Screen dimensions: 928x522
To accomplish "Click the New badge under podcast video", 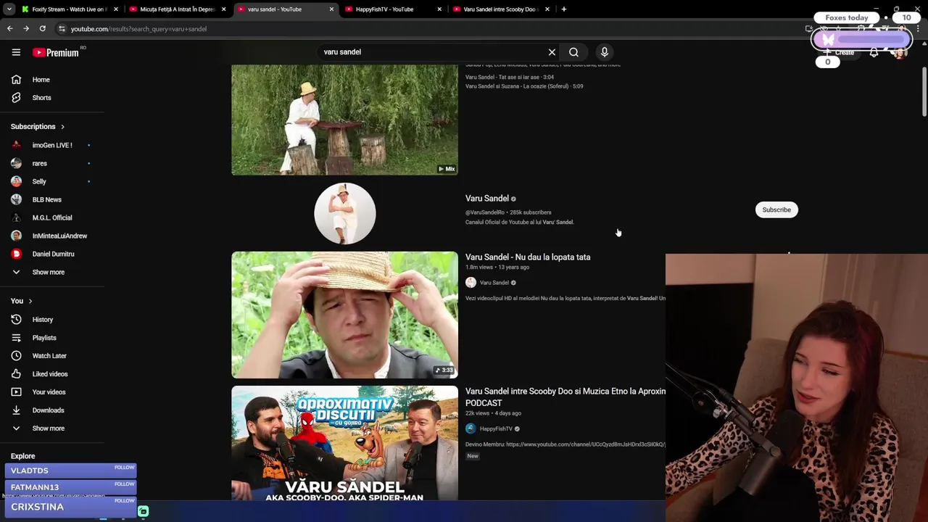I will [473, 456].
